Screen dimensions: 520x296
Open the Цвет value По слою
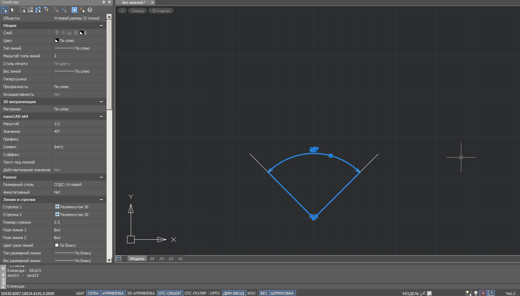click(x=79, y=41)
